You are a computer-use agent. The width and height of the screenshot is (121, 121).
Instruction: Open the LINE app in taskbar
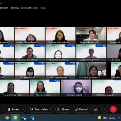point(15,118)
